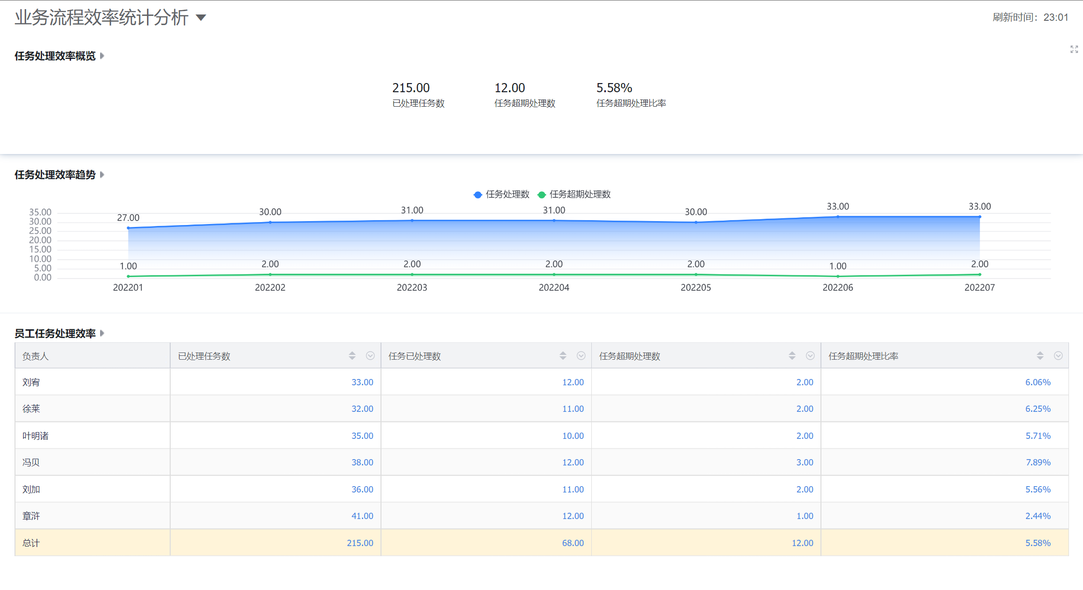Click the 6.25% ratio for 徐莱
Image resolution: width=1083 pixels, height=590 pixels.
coord(1038,409)
